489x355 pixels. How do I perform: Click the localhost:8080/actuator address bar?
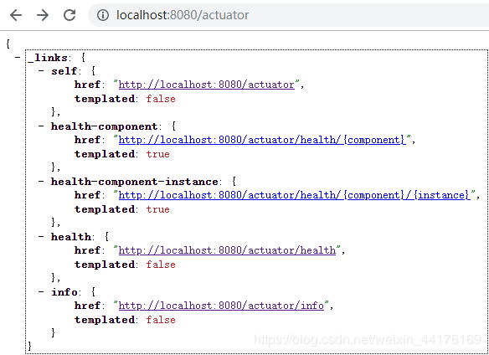(x=289, y=15)
